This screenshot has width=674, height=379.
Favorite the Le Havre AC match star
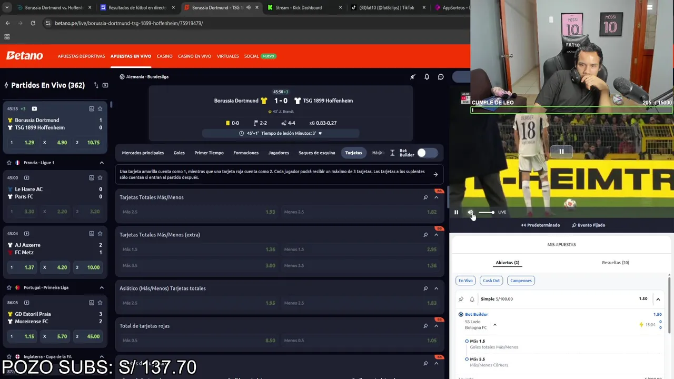[x=100, y=177]
